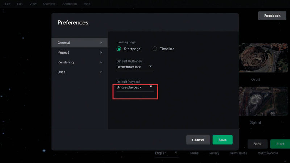Screen dimensions: 290x163
Task: Switch to Rendering preferences section
Action: [79, 62]
